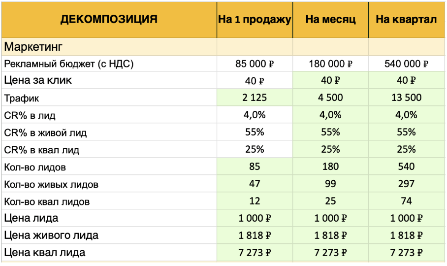Click the quarterly traffic cell 13 500
Viewport: 447px width, 266px height.
(406, 98)
